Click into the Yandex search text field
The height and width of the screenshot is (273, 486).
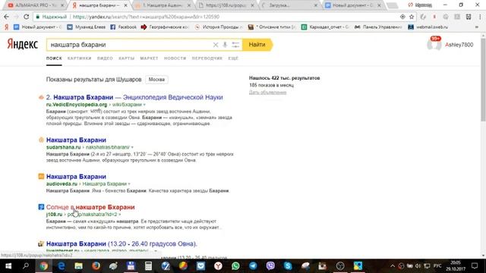click(130, 45)
